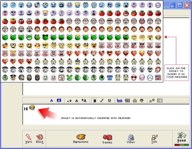
Task: Open the smiley picker from the toolbar
Action: click(142, 100)
